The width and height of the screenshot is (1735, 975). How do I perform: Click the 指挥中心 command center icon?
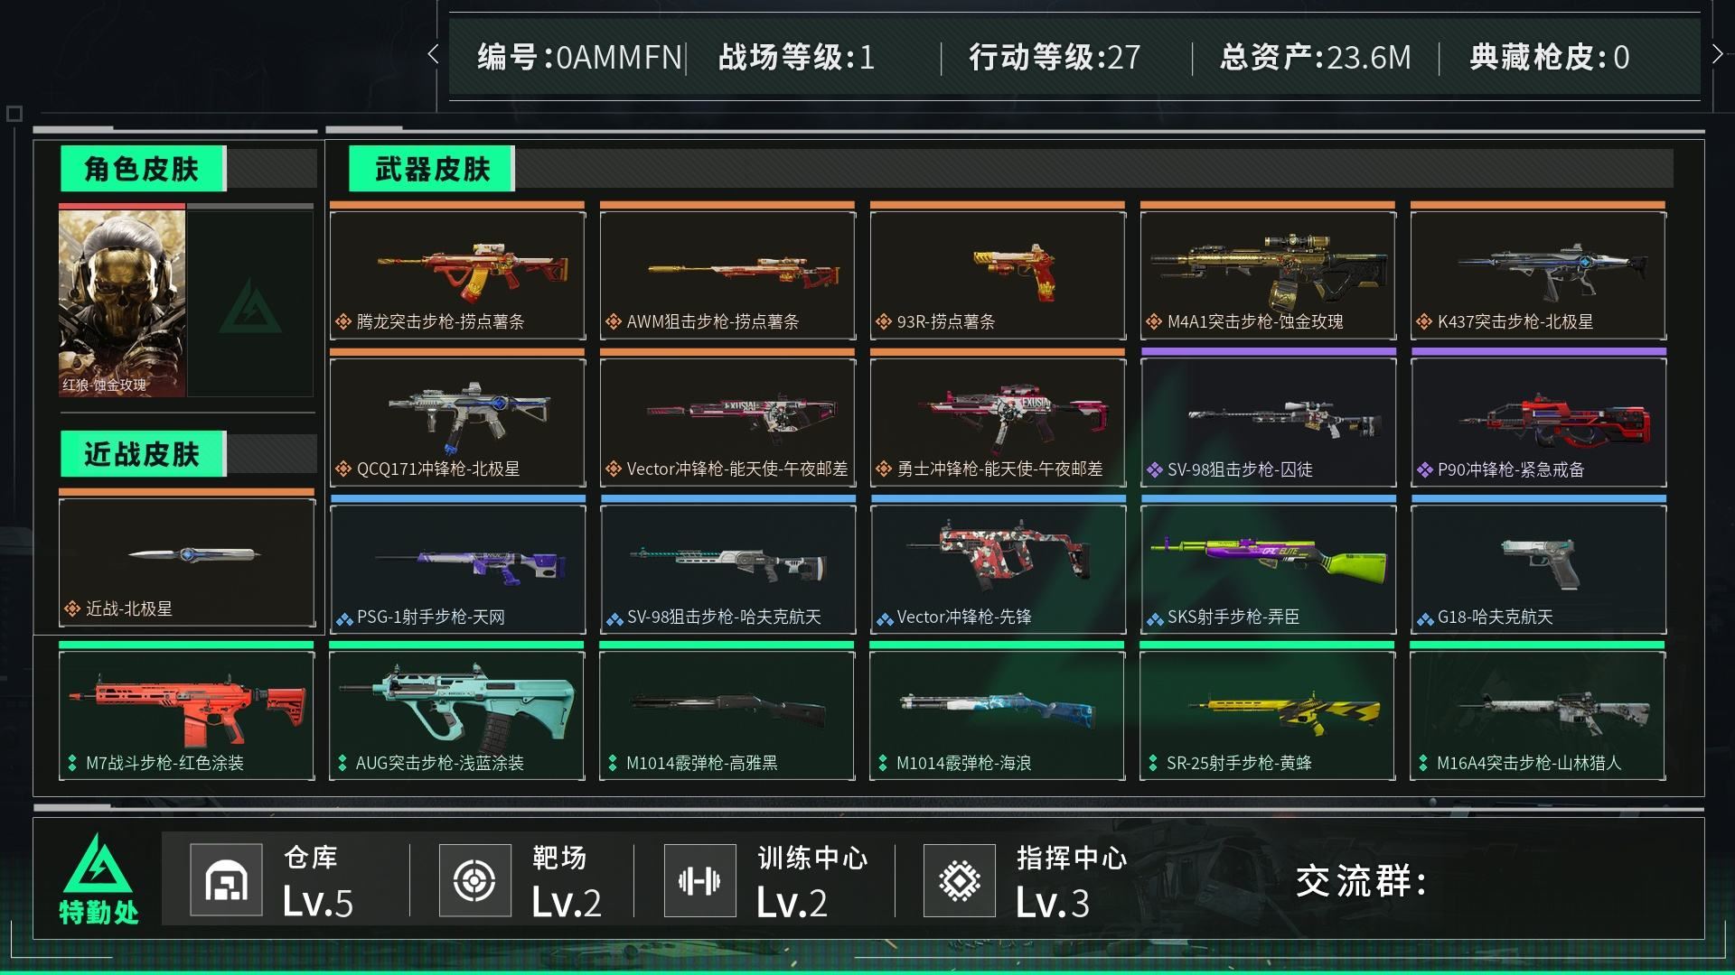tap(960, 880)
